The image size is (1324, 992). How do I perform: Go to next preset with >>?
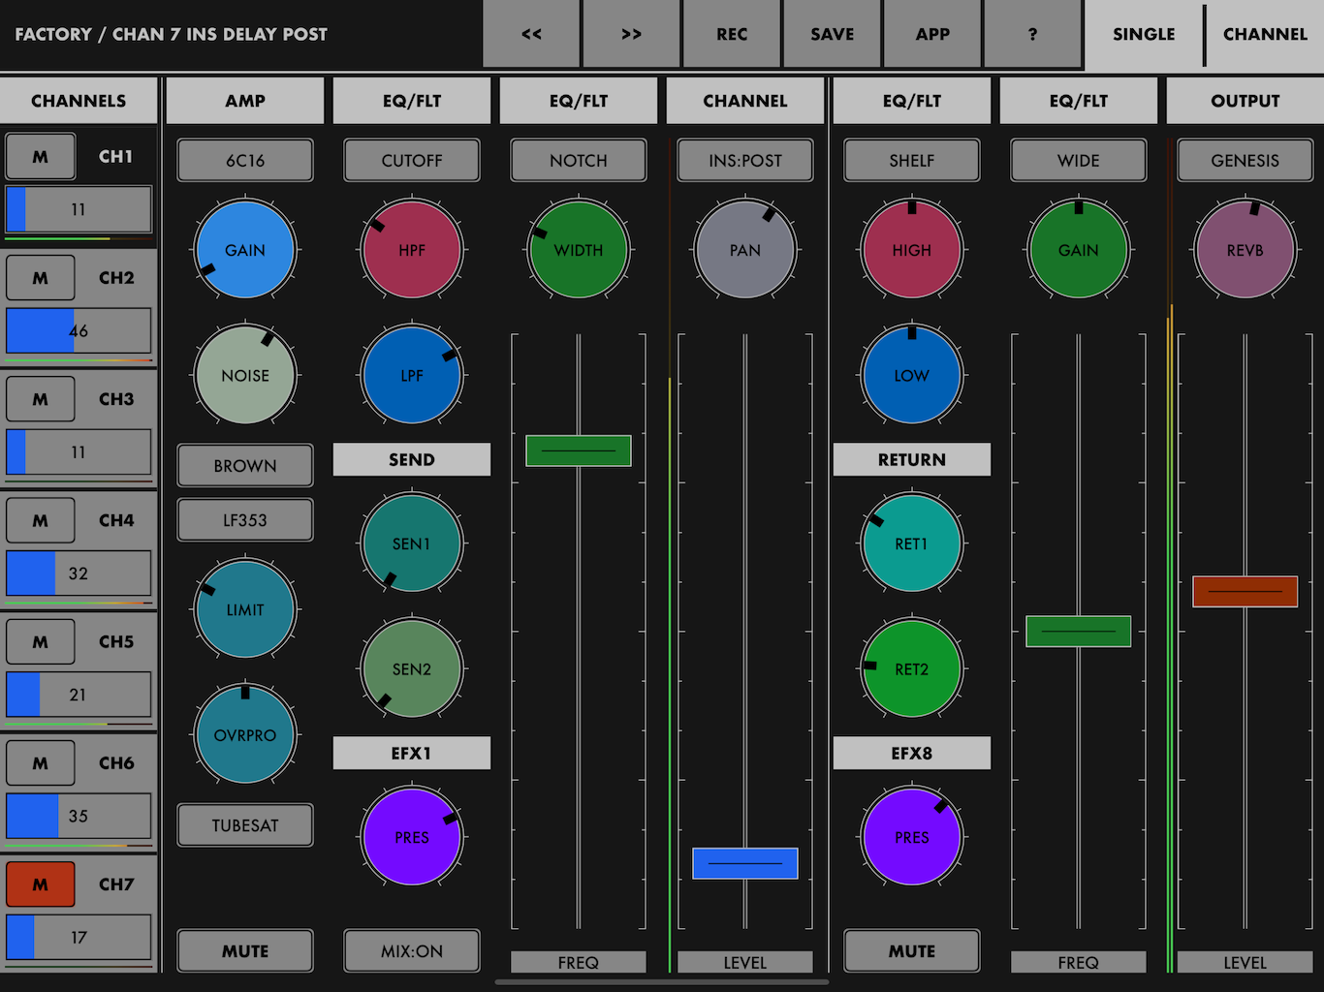point(631,34)
